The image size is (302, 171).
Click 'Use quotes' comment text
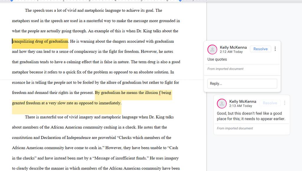217,59
